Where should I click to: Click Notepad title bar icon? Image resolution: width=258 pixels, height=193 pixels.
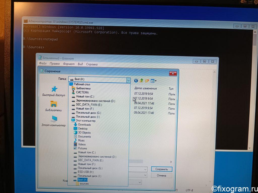pyautogui.click(x=40, y=58)
